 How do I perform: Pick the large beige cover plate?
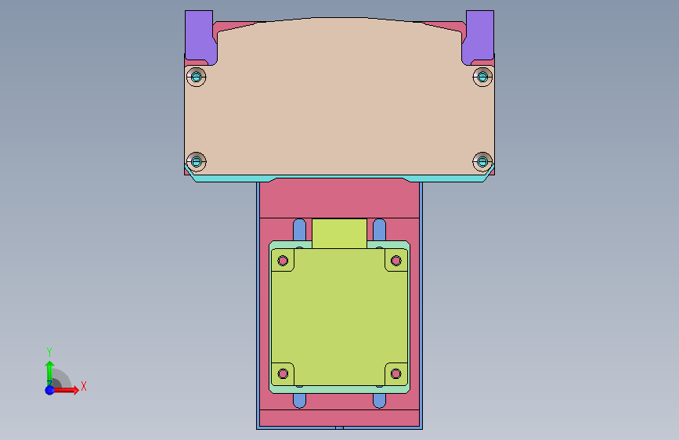[340, 97]
